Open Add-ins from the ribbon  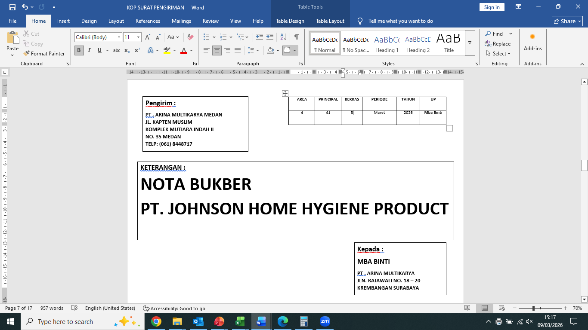tap(533, 43)
